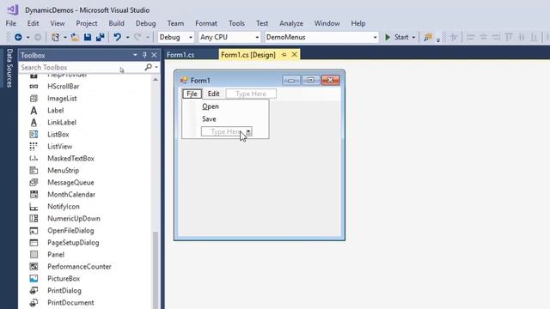Select the Form1.cs [Design] tab
This screenshot has width=550, height=309.
click(x=248, y=55)
